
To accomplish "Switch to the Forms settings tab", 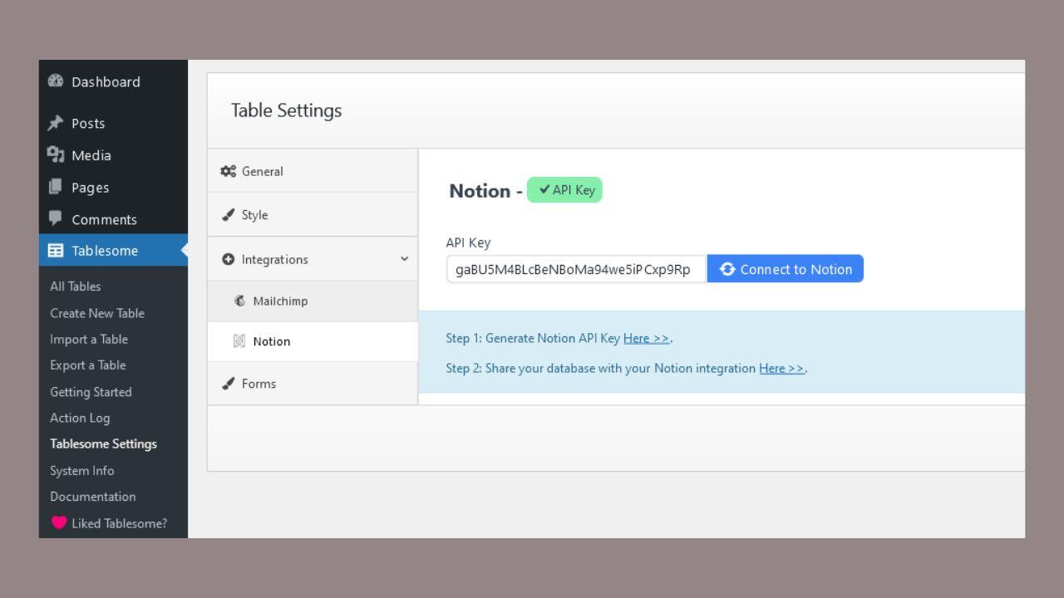I will click(x=259, y=384).
